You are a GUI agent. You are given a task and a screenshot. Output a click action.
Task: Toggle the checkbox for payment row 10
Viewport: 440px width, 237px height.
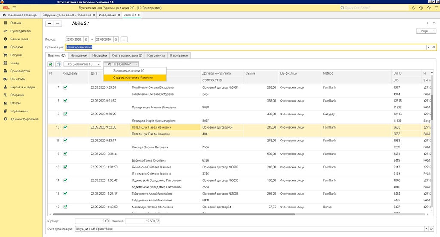tap(65, 127)
